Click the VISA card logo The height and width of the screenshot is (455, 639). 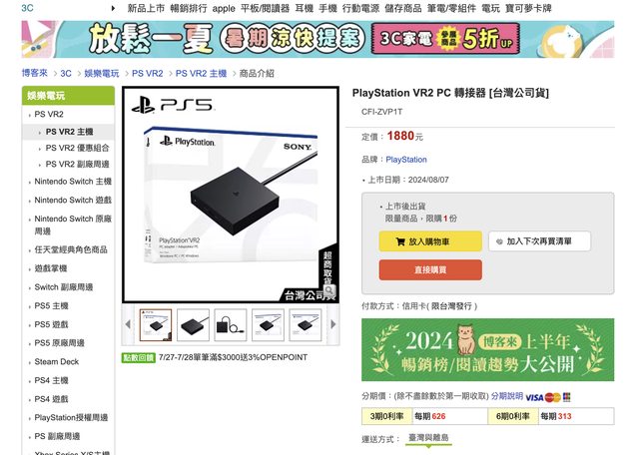pyautogui.click(x=534, y=397)
